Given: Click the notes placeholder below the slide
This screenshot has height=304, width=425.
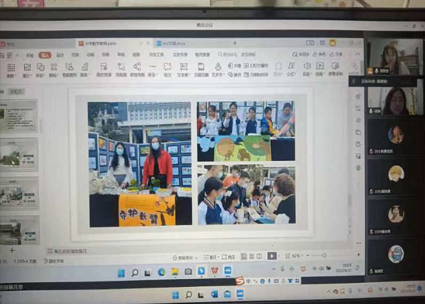Looking at the screenshot, I should pos(70,250).
